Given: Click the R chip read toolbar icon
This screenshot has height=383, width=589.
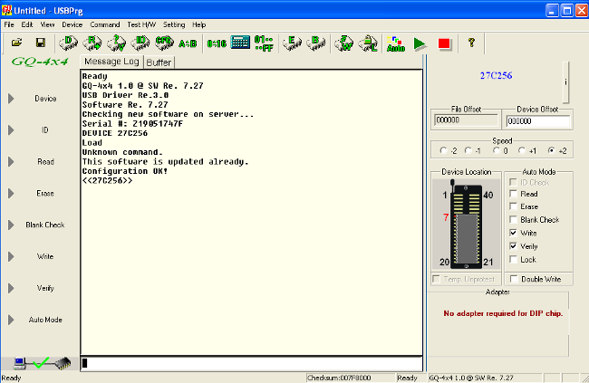Looking at the screenshot, I should 92,43.
